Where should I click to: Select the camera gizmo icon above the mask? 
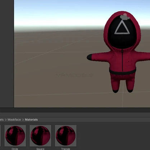coord(125,17)
